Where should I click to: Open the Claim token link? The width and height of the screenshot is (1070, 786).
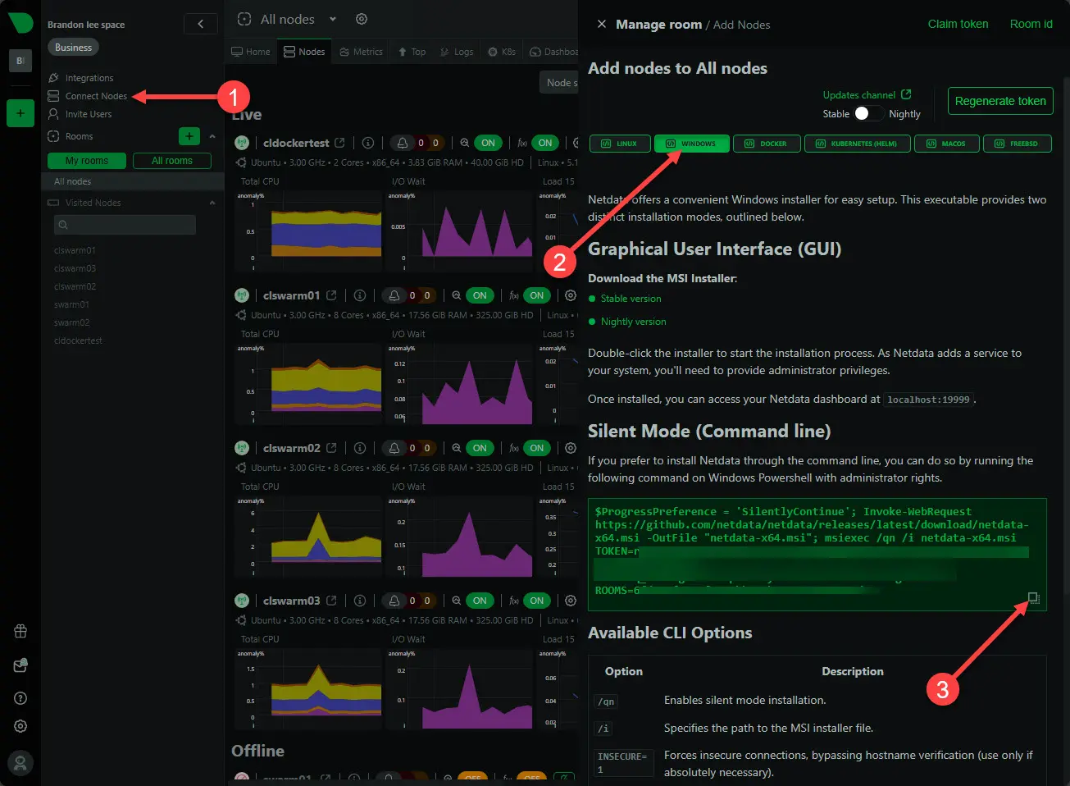(x=958, y=24)
